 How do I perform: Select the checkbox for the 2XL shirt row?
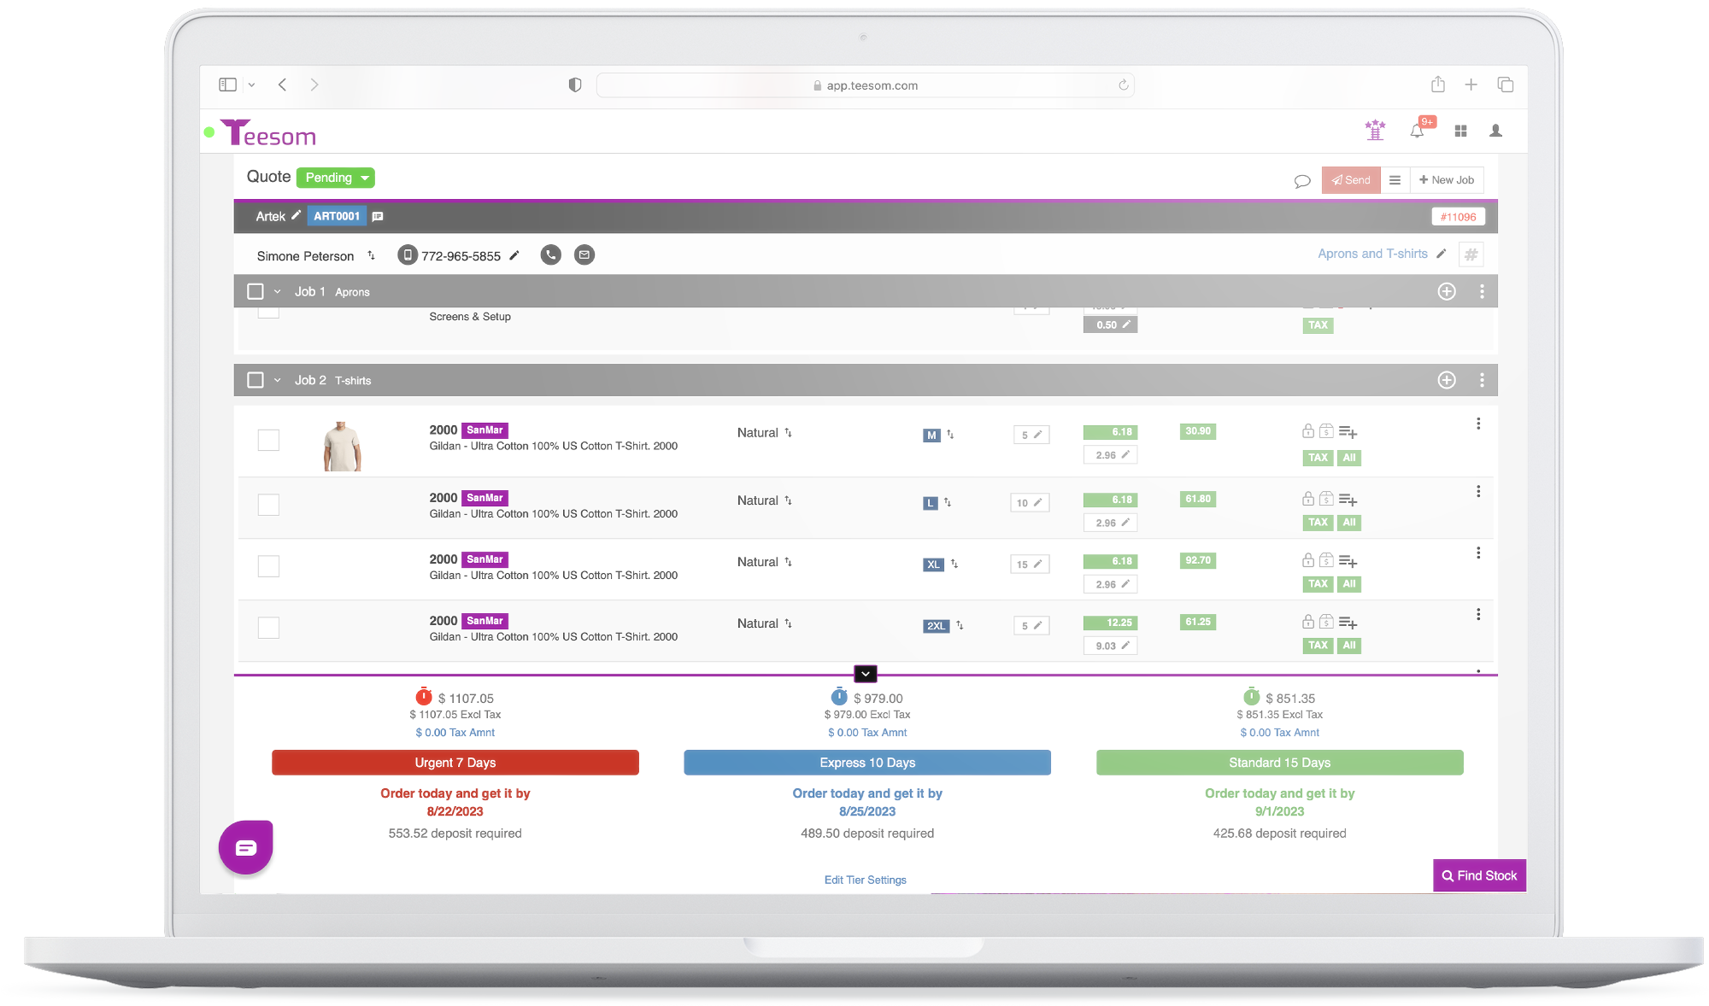point(268,628)
